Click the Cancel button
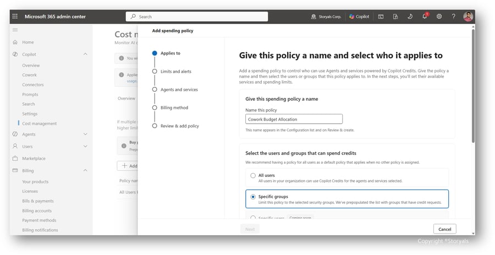This screenshot has width=495, height=255. coord(444,229)
